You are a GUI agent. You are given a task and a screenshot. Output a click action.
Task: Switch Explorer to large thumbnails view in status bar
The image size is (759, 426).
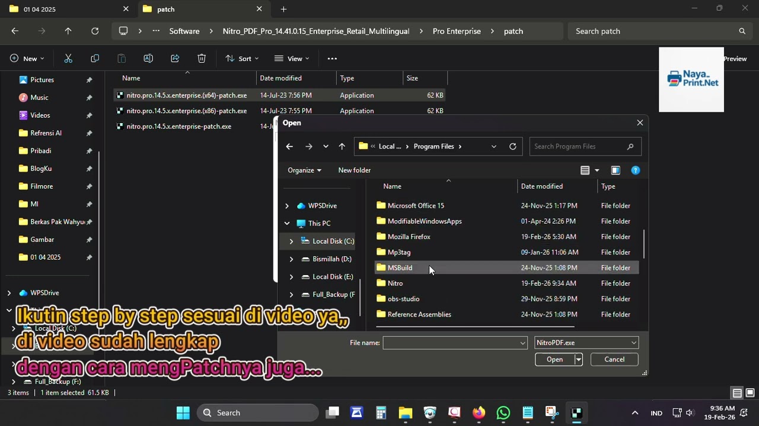click(x=750, y=393)
